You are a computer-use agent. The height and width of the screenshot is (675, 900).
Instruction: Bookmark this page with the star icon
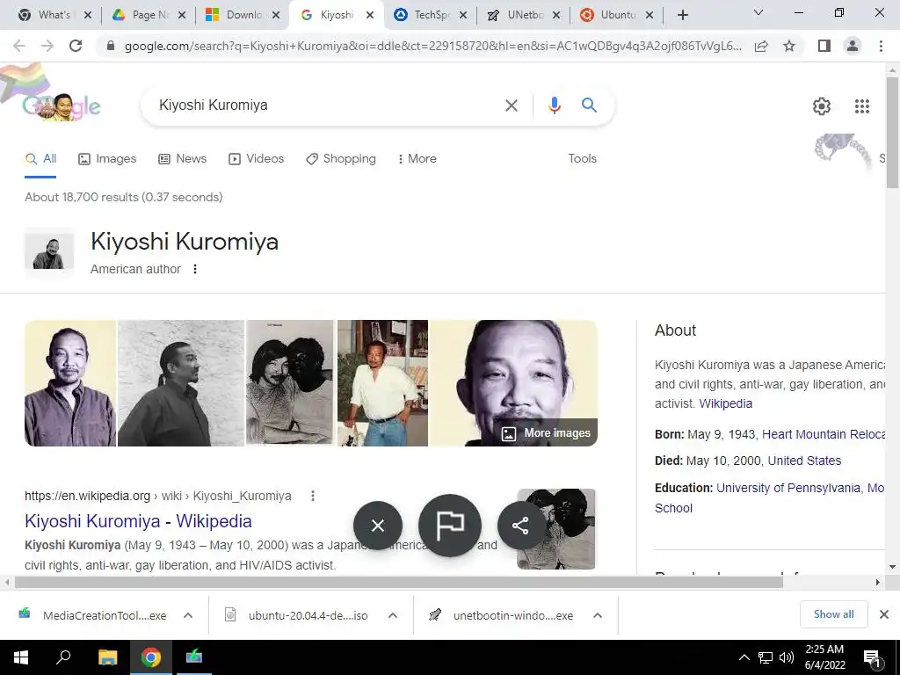click(789, 46)
